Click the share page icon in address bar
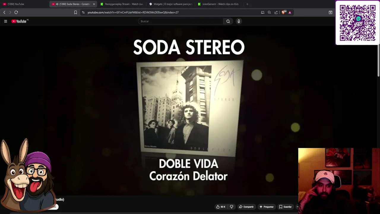This screenshot has width=380, height=214. [276, 12]
